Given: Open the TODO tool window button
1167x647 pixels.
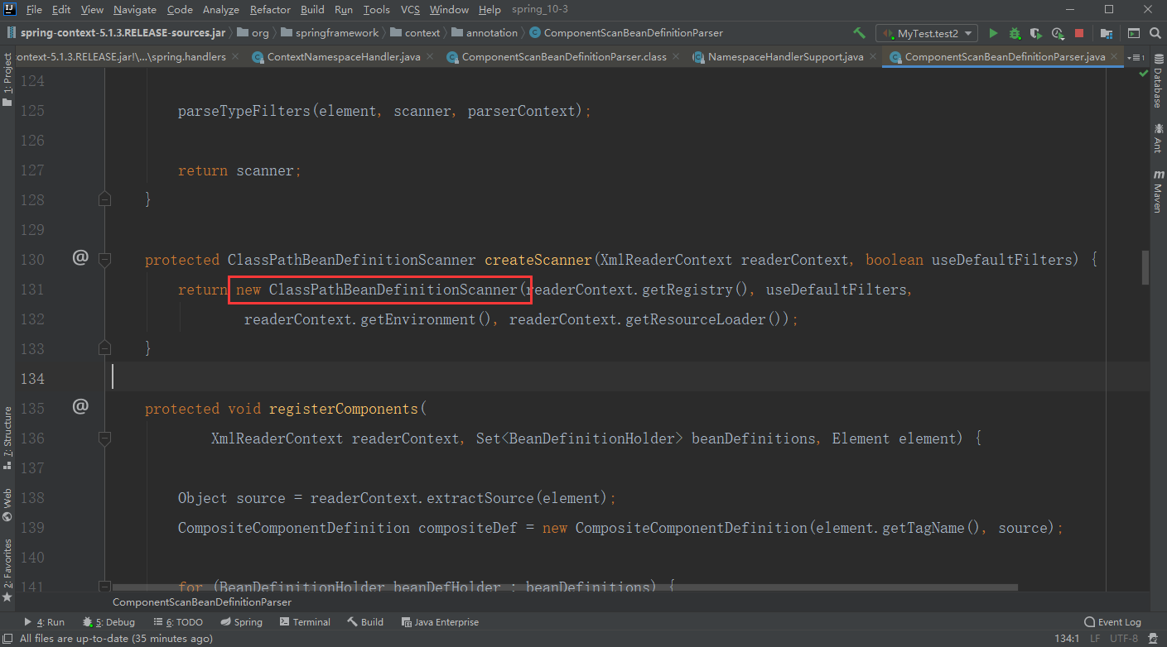Looking at the screenshot, I should pos(178,622).
